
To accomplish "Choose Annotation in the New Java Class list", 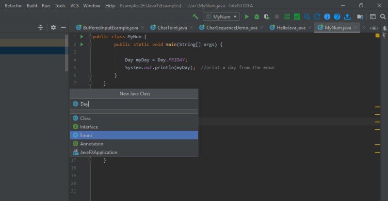I will coord(134,144).
